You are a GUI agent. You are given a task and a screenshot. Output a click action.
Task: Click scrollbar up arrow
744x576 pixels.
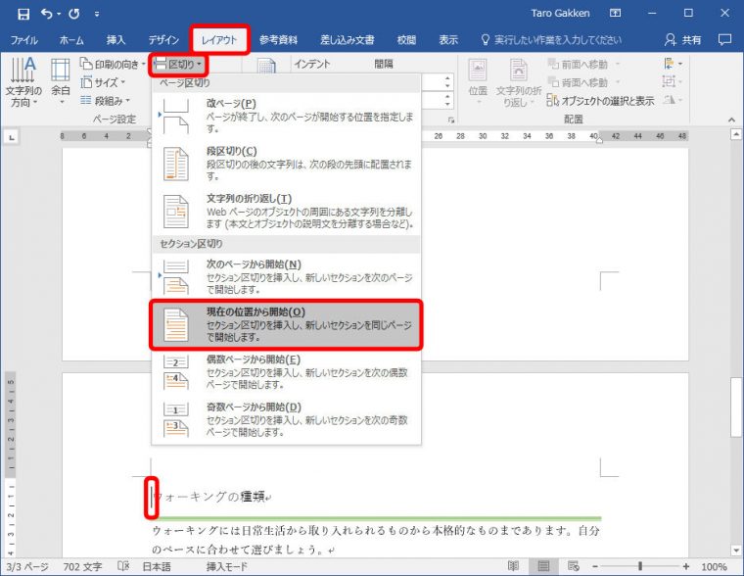click(x=735, y=135)
